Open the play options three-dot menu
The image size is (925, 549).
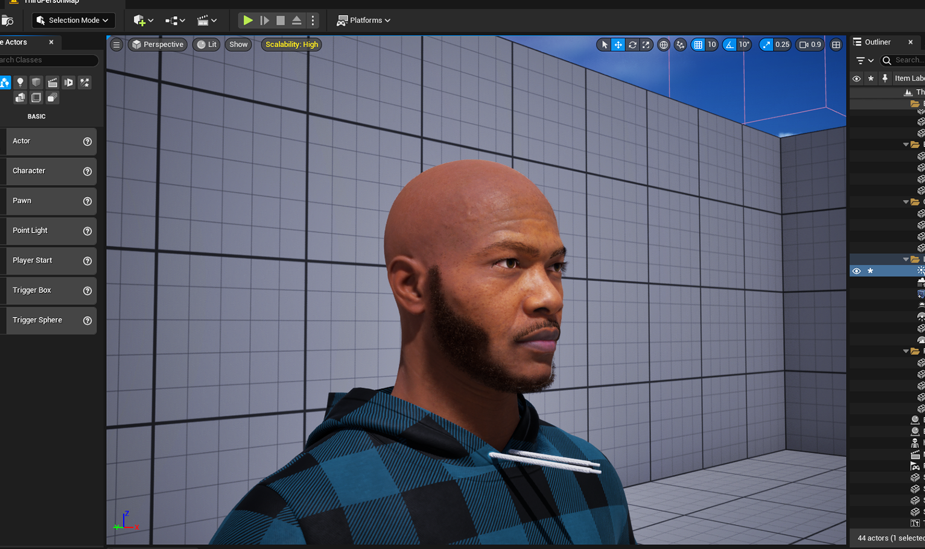pyautogui.click(x=313, y=20)
